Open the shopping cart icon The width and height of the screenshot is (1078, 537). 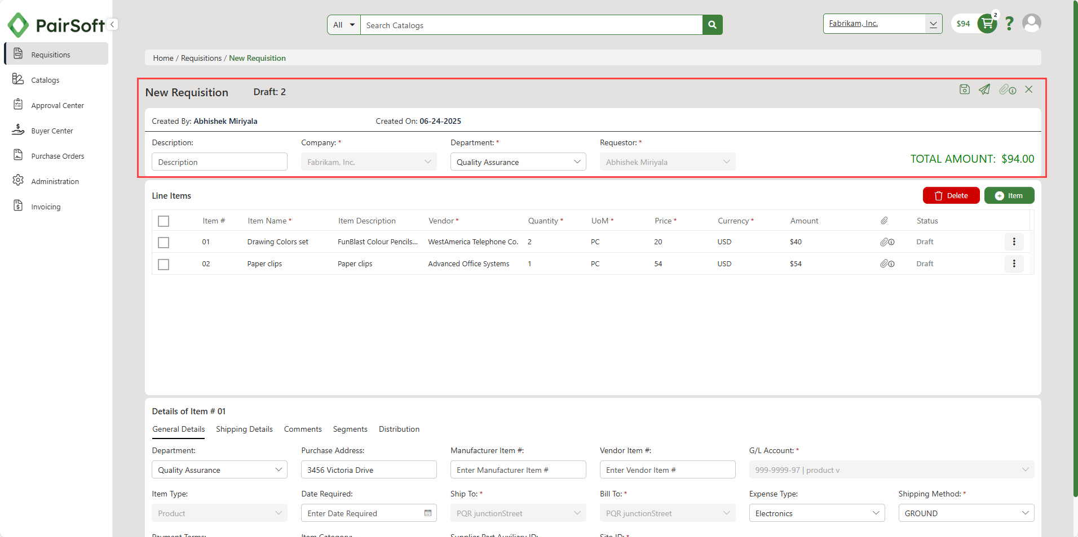coord(987,24)
